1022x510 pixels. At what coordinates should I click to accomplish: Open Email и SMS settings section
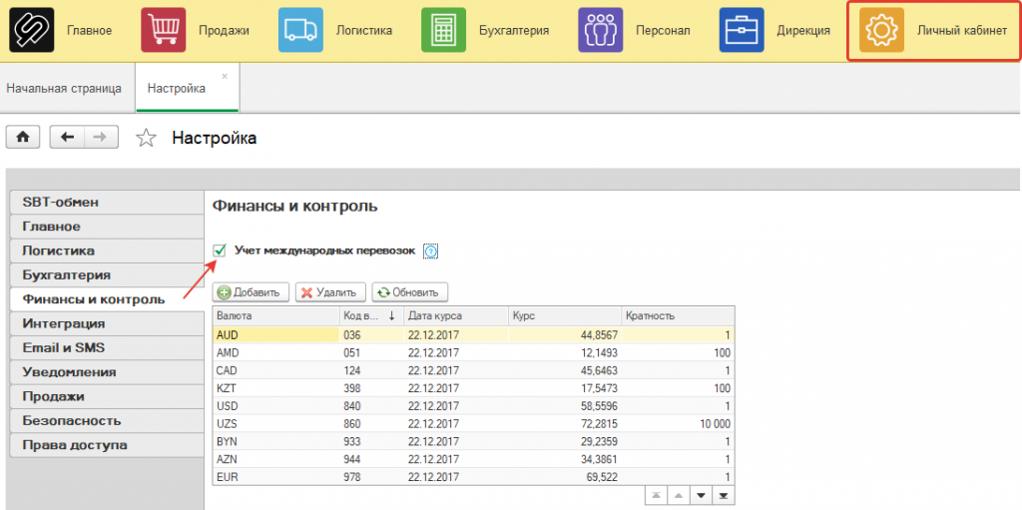[106, 347]
